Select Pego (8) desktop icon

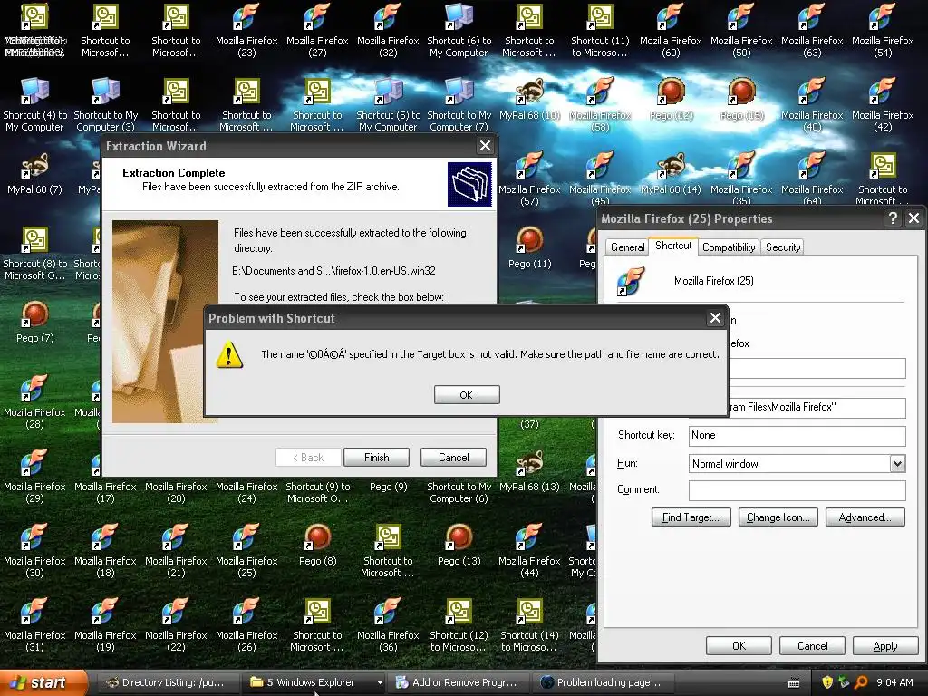click(317, 546)
